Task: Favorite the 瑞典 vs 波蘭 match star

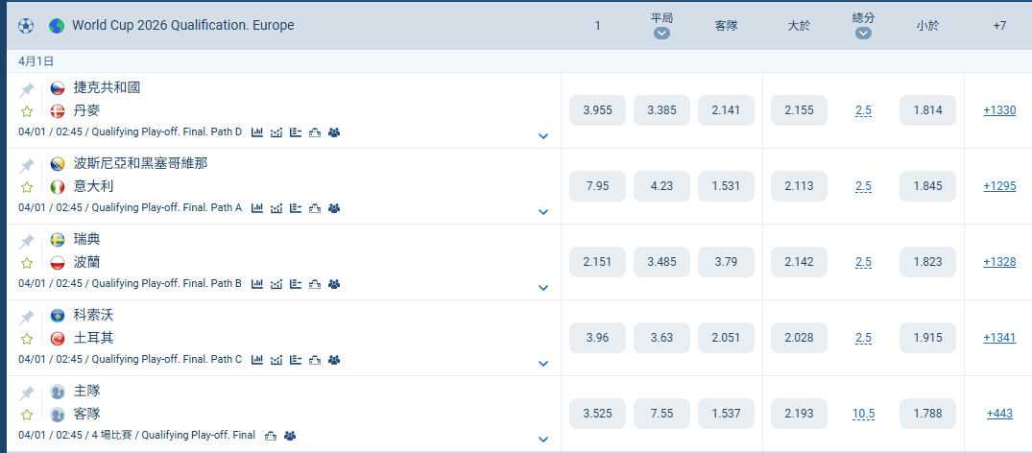Action: tap(27, 263)
